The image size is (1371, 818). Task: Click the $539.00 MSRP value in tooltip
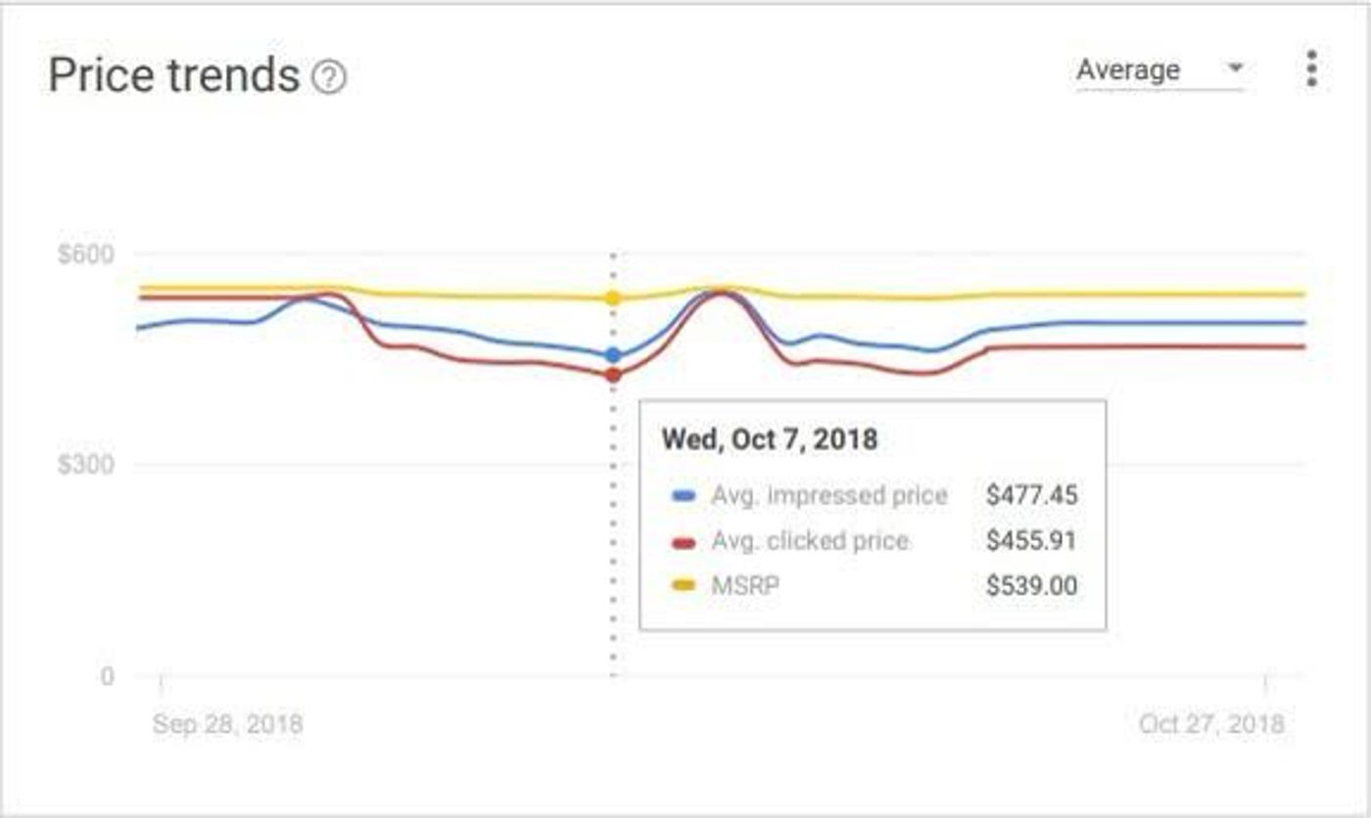click(1032, 586)
